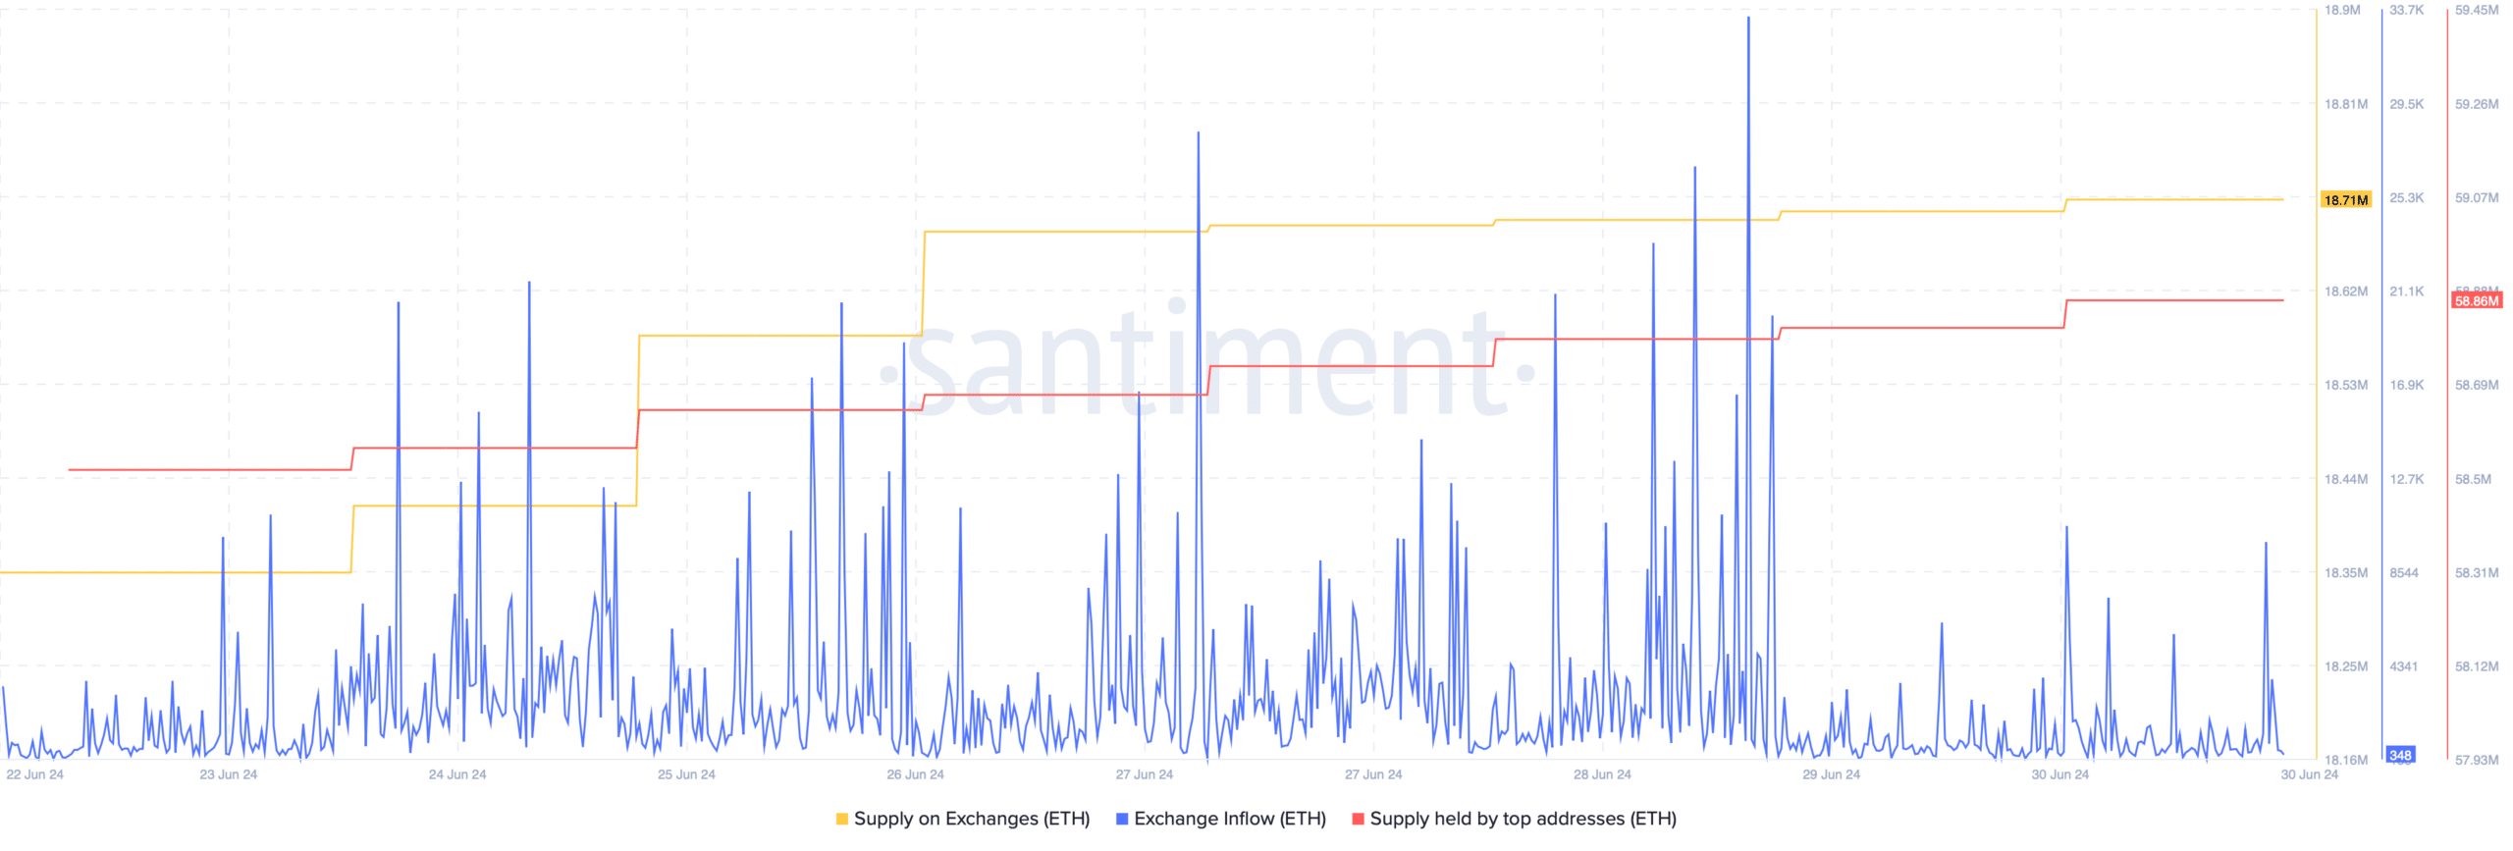Screen dimensions: 2513x851
Task: Click the 8544 inflow axis label
Action: [2404, 573]
